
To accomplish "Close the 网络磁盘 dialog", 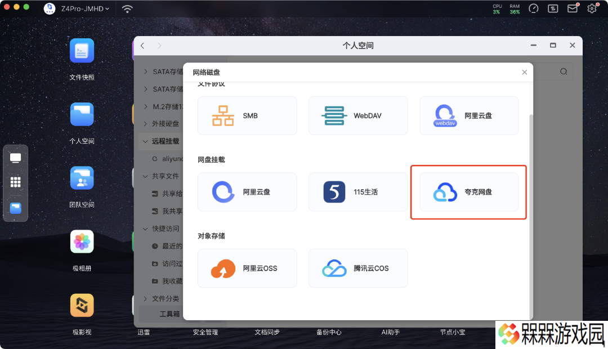I will coord(524,72).
